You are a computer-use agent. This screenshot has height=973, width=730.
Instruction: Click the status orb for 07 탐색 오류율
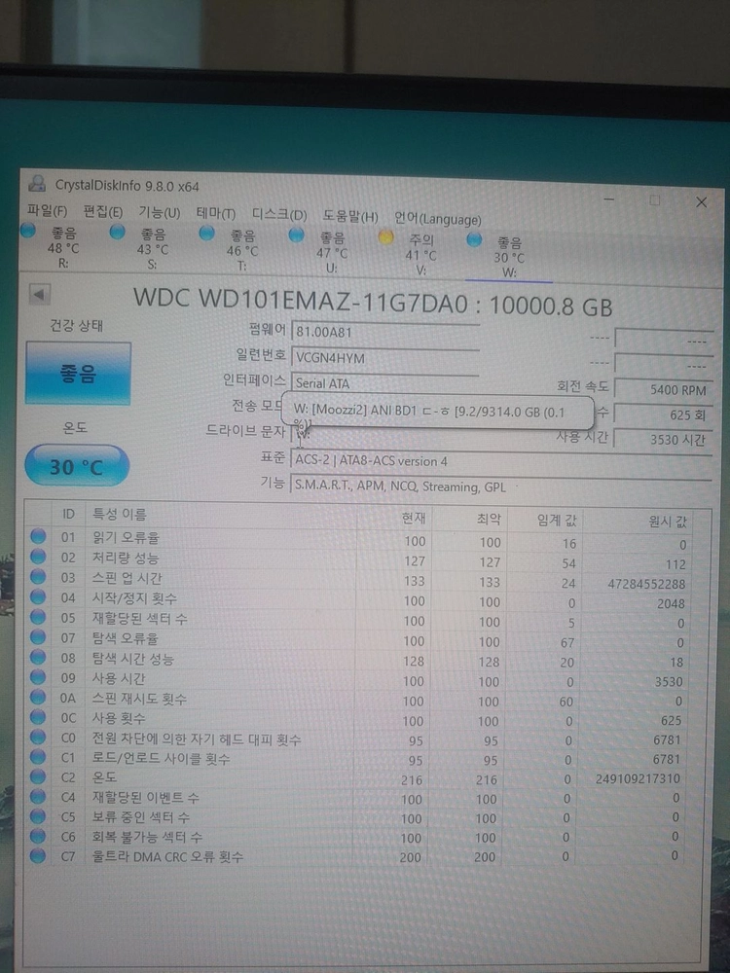click(38, 636)
